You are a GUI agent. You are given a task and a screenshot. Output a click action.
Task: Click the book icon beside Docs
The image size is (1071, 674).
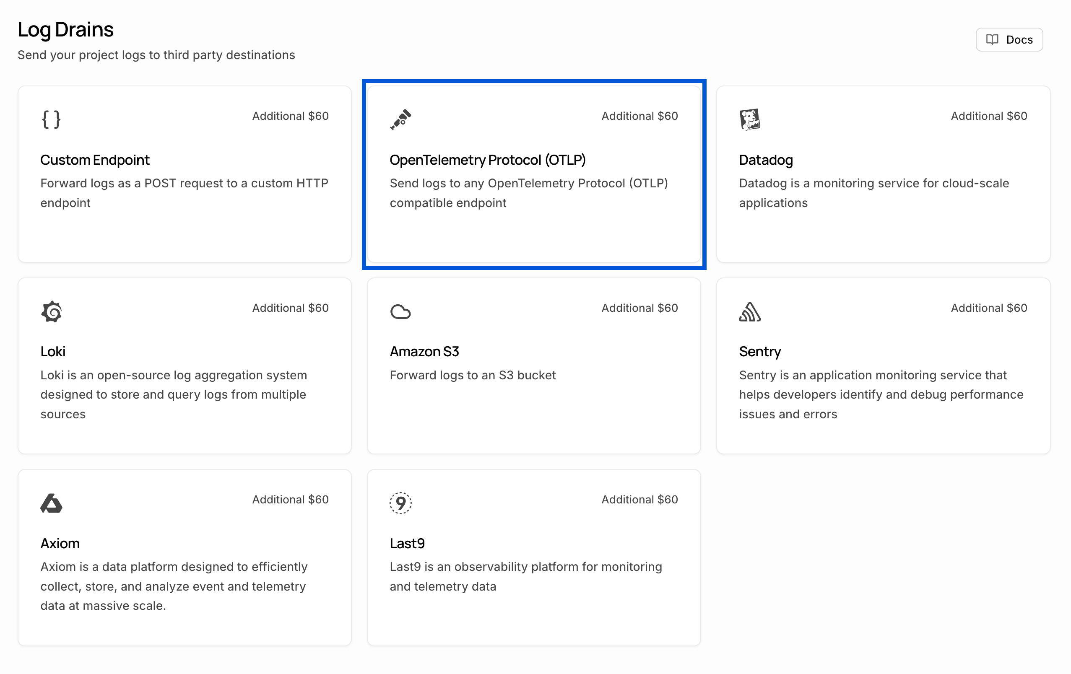tap(992, 39)
